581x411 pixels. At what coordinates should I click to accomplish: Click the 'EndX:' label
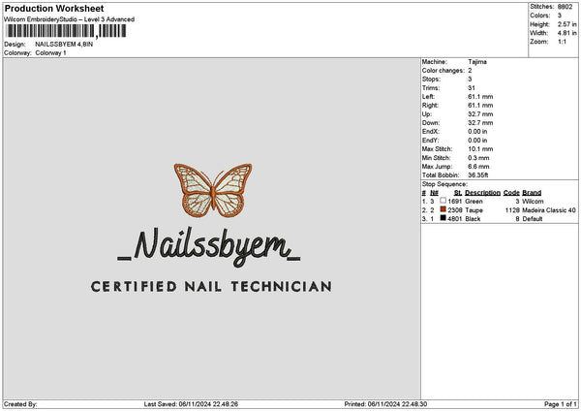click(431, 132)
